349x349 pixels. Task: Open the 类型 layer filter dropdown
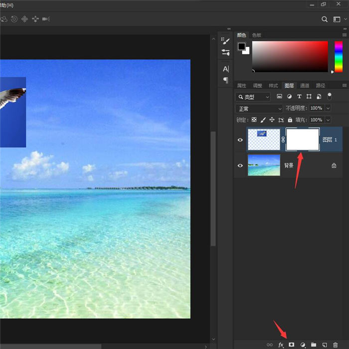253,96
